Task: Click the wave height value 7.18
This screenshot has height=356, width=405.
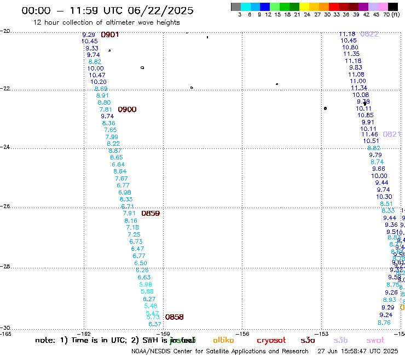Action: [132, 227]
